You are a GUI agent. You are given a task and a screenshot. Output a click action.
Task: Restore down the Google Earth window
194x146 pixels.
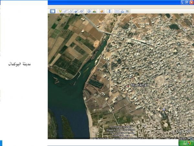coord(187,2)
